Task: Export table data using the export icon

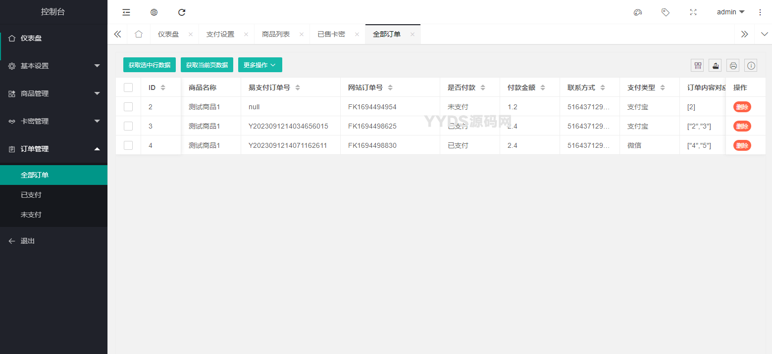Action: 716,65
